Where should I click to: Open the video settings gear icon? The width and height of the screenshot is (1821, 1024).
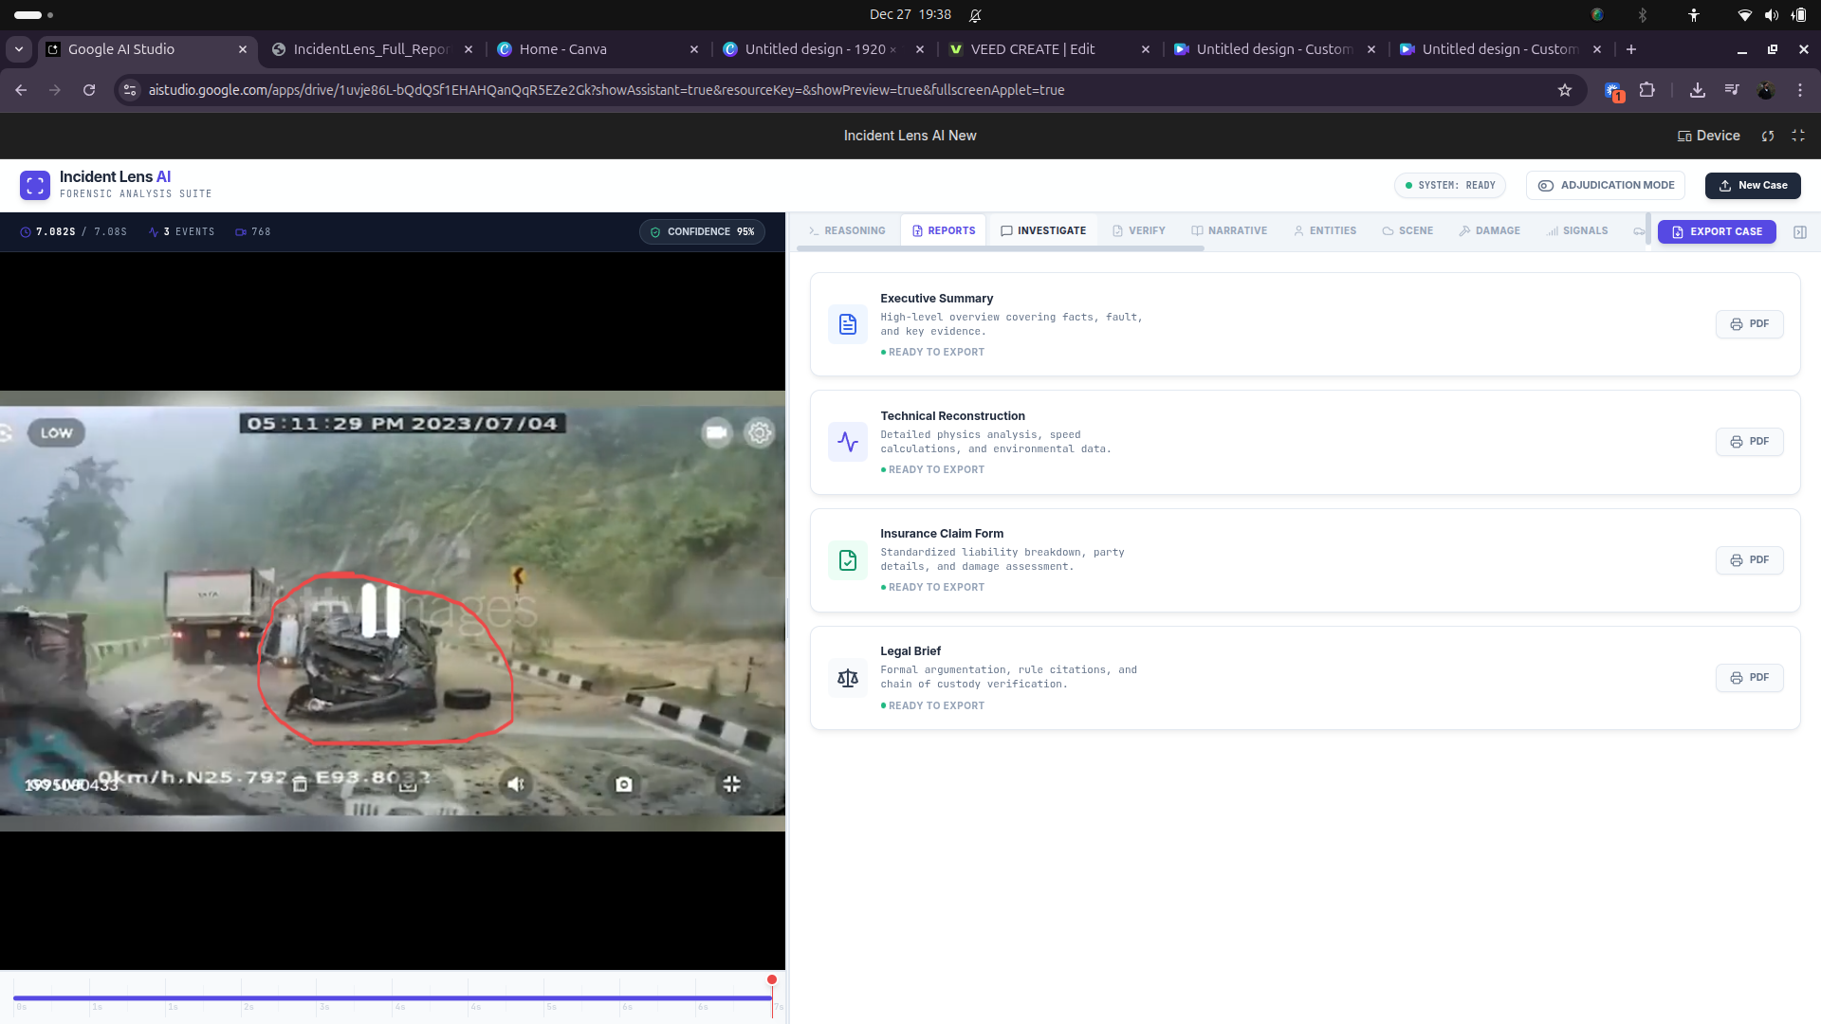[x=759, y=433]
